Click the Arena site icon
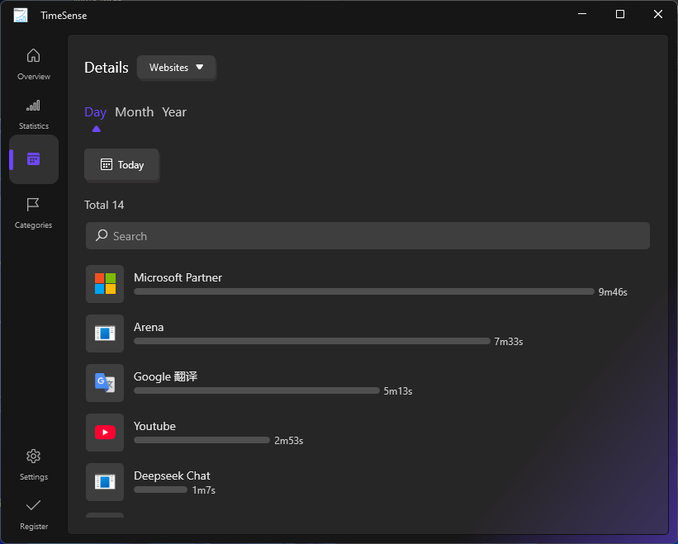Screen dimensions: 678x544 pyautogui.click(x=105, y=333)
